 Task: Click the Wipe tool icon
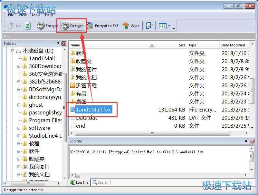coord(131,26)
